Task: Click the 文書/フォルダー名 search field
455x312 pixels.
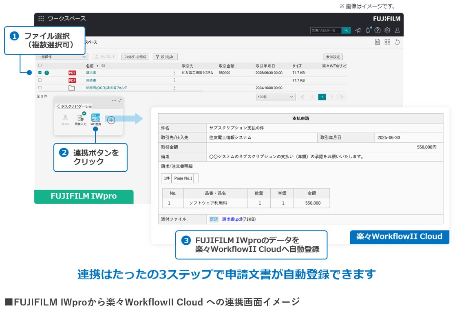Action: click(x=326, y=30)
